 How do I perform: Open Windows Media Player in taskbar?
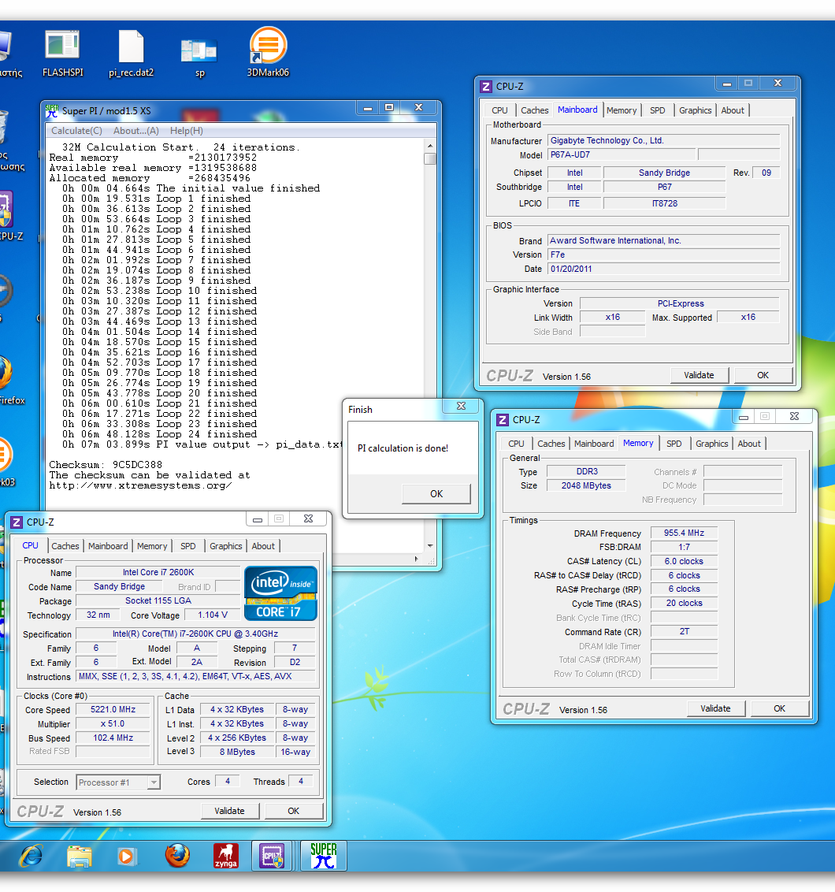pyautogui.click(x=128, y=857)
